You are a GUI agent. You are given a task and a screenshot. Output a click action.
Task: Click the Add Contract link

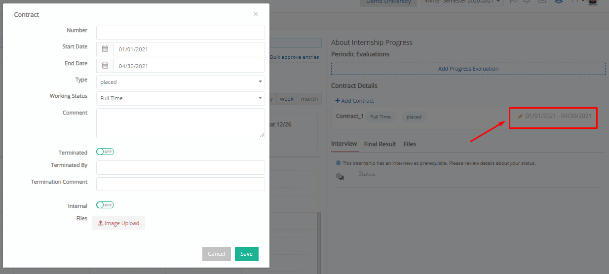pos(354,101)
